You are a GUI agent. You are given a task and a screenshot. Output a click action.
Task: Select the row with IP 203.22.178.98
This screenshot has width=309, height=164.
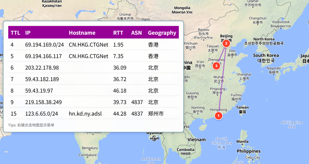pos(93,67)
